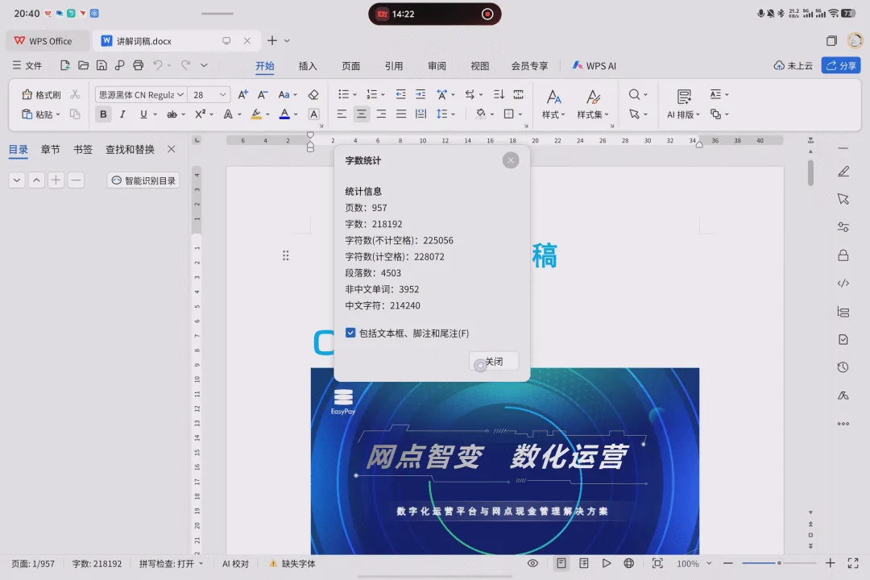870x580 pixels.
Task: Open the AI 排版 layout tool
Action: [684, 105]
